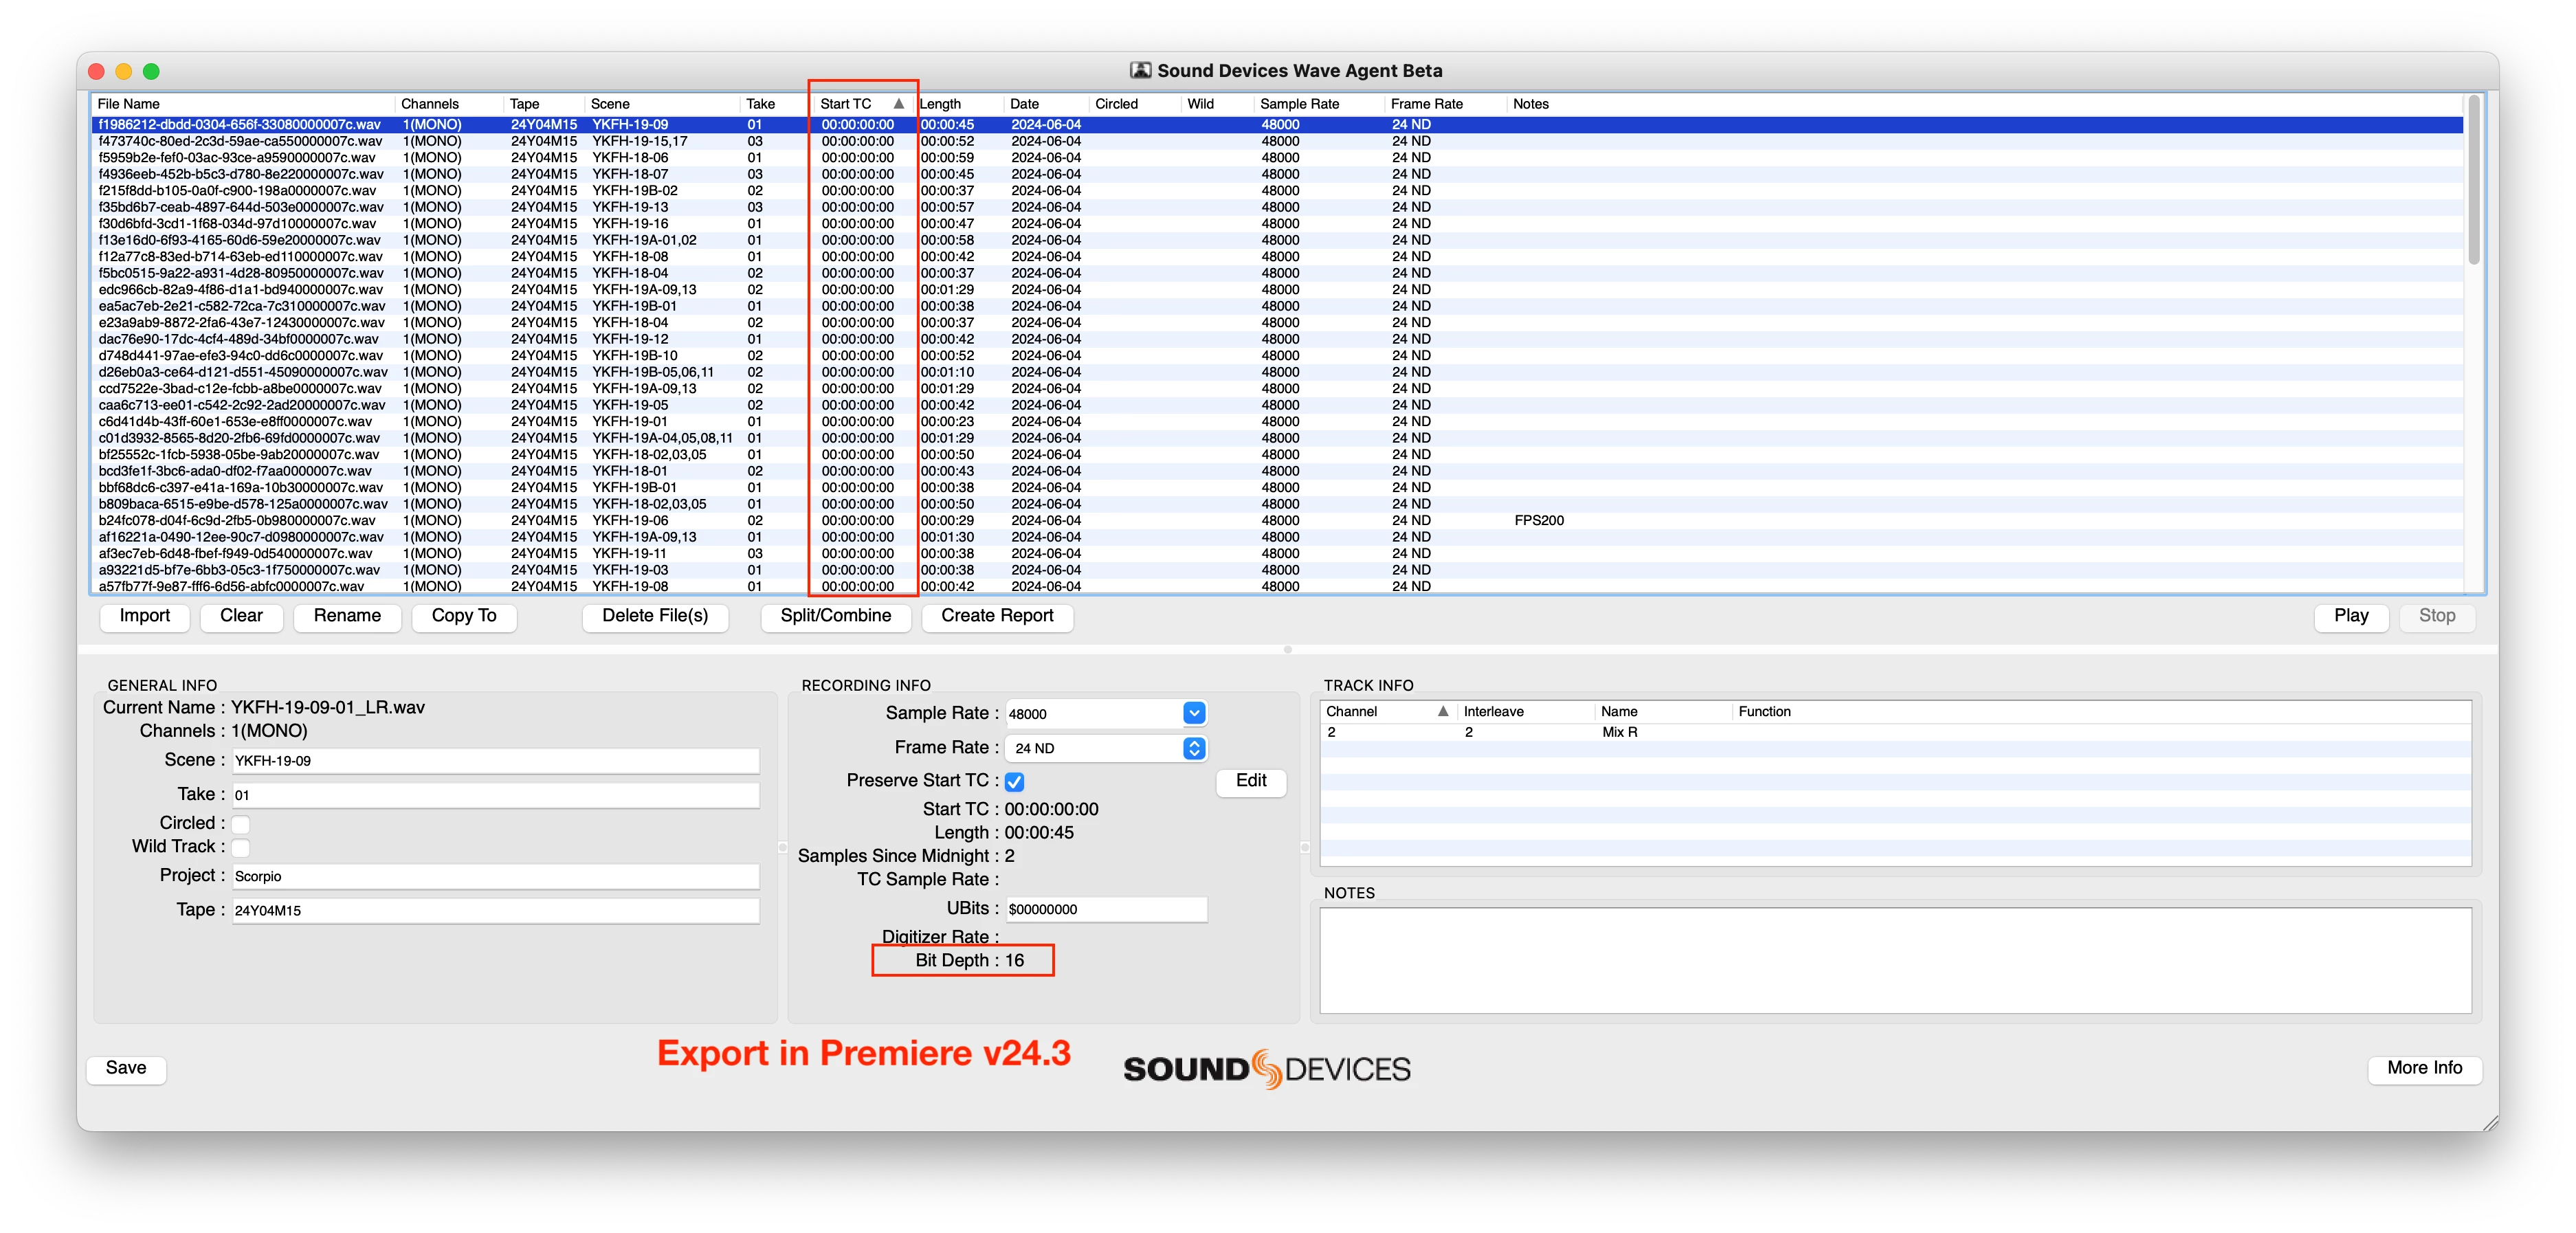
Task: Click the title bar app icon
Action: pos(1140,70)
